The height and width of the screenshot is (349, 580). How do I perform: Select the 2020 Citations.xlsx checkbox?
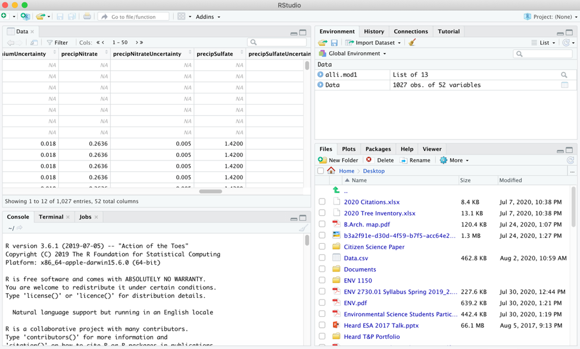click(322, 202)
